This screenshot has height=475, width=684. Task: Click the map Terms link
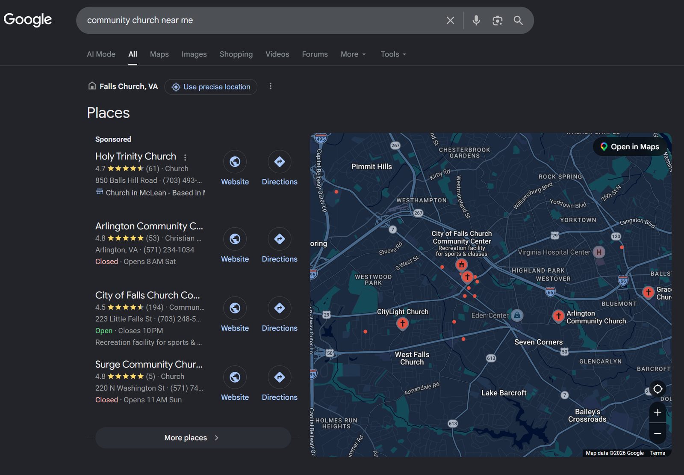(x=657, y=453)
